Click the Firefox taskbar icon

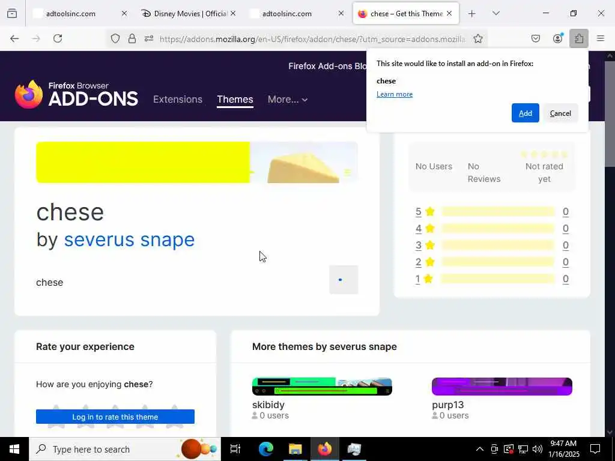(x=325, y=449)
